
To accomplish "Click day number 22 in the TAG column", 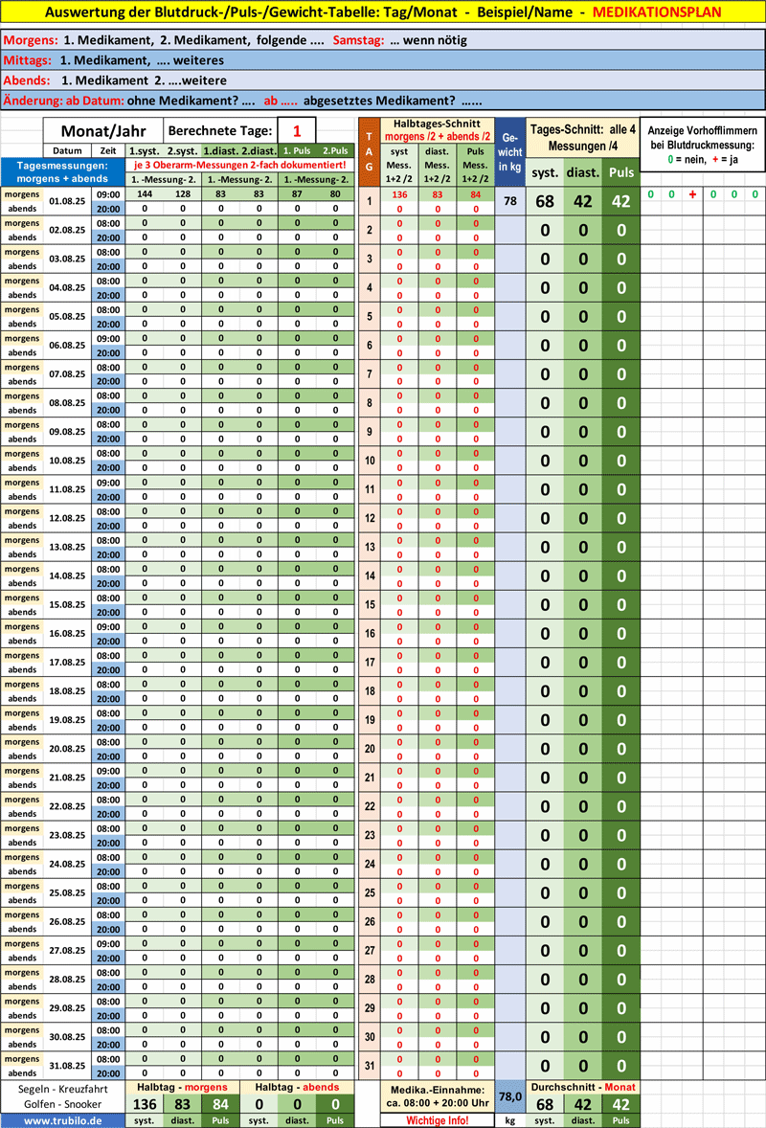I will pos(369,806).
